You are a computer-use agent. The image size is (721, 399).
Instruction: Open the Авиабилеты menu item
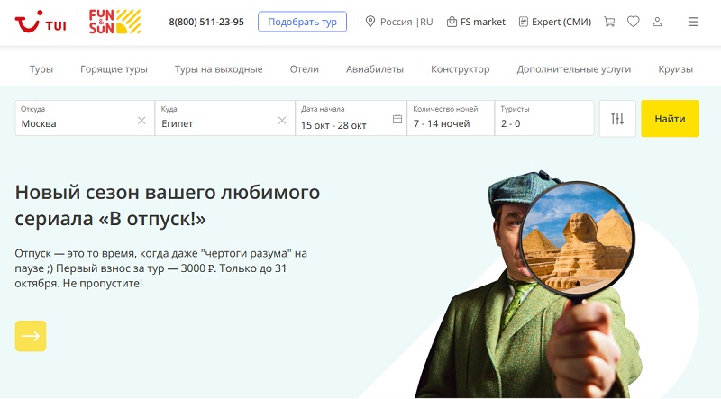(375, 69)
